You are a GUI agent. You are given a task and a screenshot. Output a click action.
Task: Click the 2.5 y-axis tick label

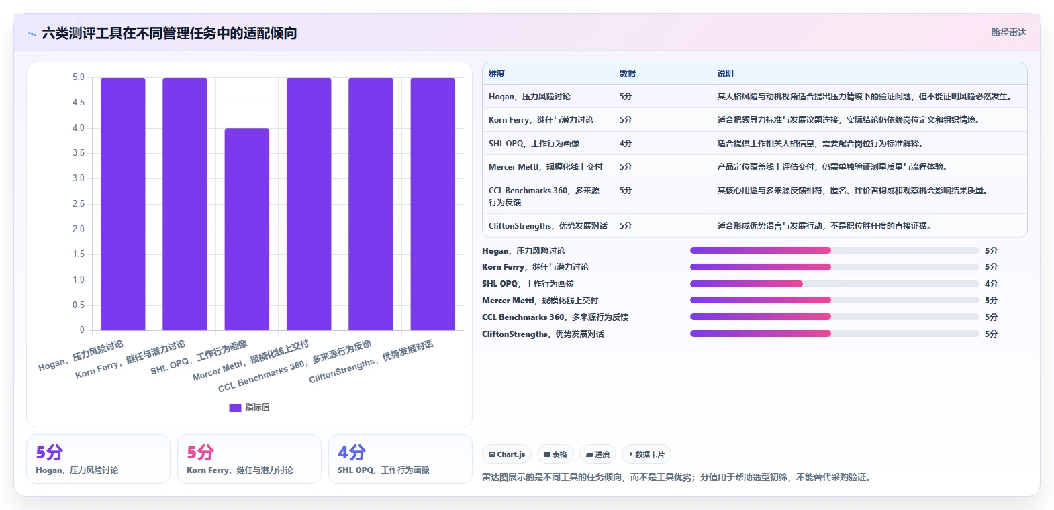pos(79,203)
